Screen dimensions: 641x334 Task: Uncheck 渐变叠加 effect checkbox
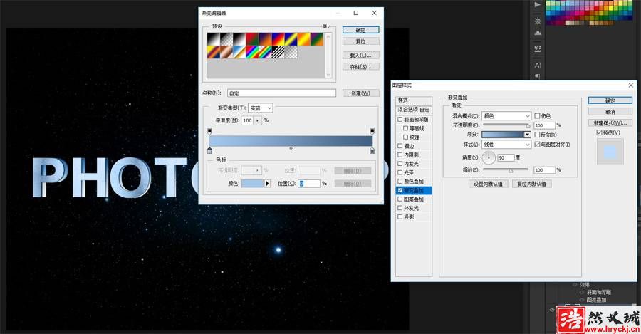(400, 190)
